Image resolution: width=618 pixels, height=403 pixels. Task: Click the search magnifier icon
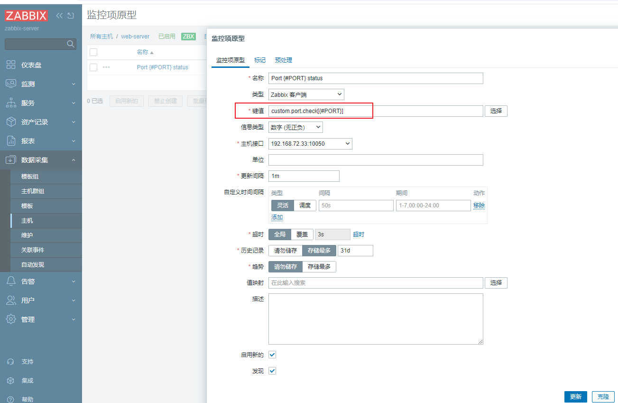click(x=71, y=44)
